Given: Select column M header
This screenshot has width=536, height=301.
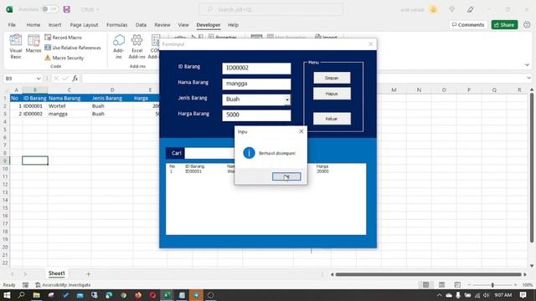Looking at the screenshot, I should point(394,90).
